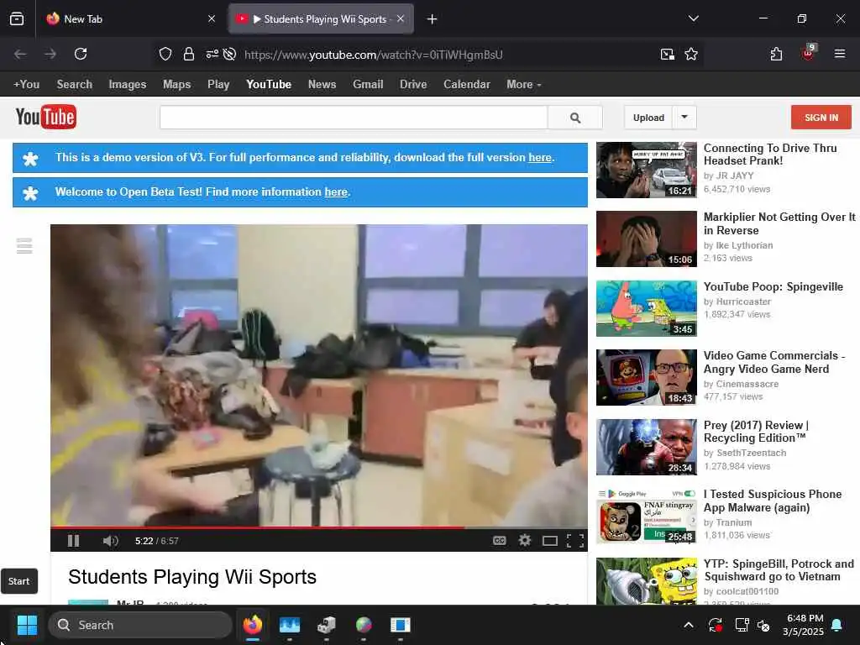Reload the page
Image resolution: width=860 pixels, height=645 pixels.
[x=81, y=54]
